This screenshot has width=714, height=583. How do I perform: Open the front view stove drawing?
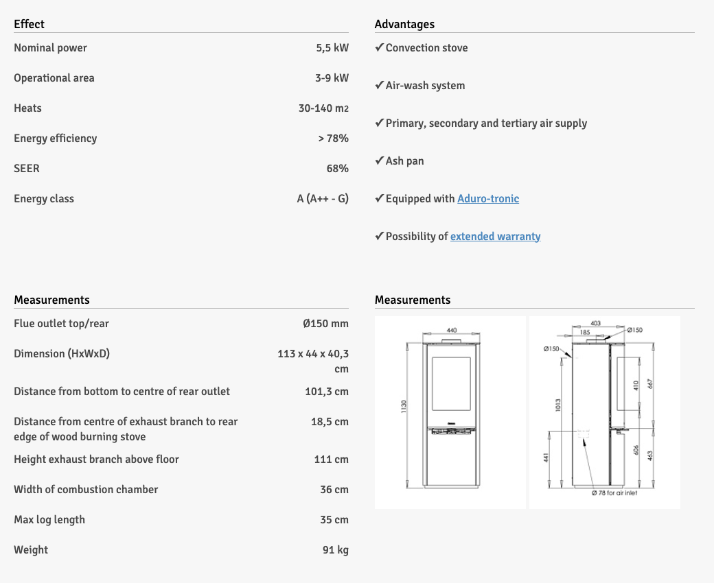(x=450, y=412)
